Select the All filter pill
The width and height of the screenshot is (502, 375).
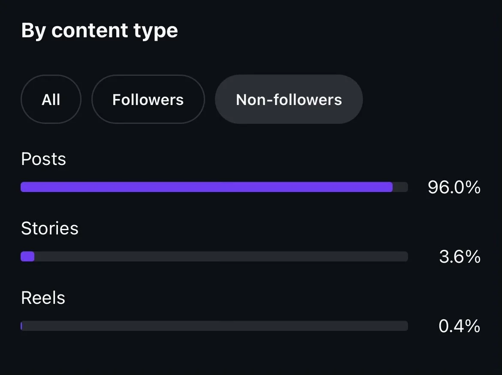pyautogui.click(x=51, y=99)
